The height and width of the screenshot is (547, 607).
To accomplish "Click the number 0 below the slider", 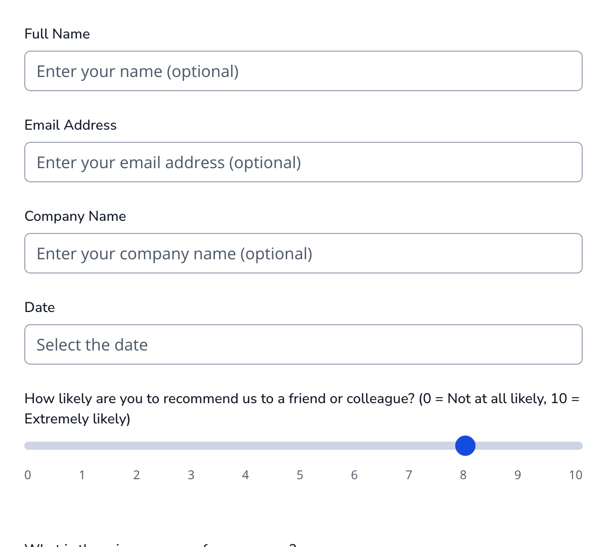I will point(28,475).
